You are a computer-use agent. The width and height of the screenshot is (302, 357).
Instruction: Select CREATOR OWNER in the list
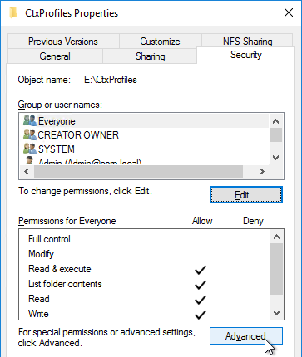click(x=144, y=135)
